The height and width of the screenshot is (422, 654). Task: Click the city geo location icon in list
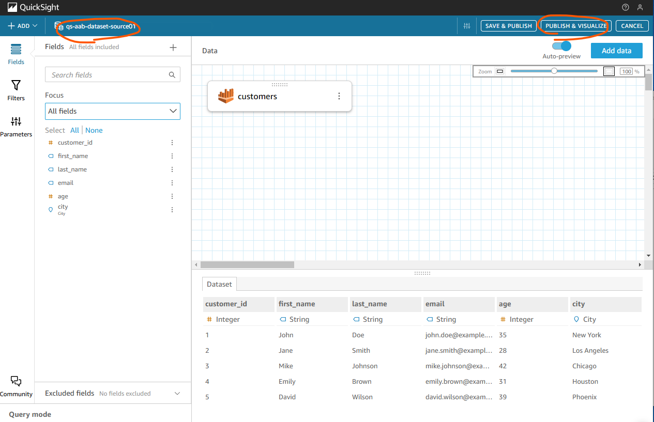pyautogui.click(x=51, y=210)
